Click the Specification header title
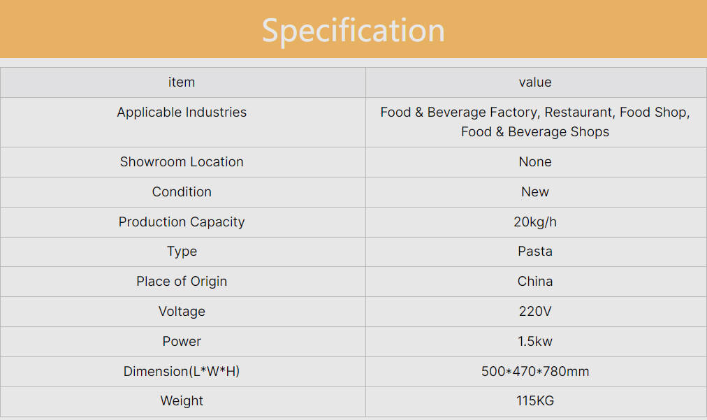This screenshot has width=707, height=420. coord(353,30)
